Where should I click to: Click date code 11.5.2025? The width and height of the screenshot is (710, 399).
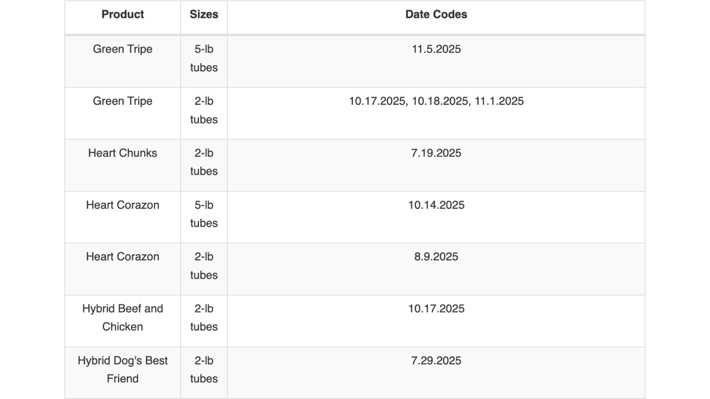pyautogui.click(x=436, y=49)
